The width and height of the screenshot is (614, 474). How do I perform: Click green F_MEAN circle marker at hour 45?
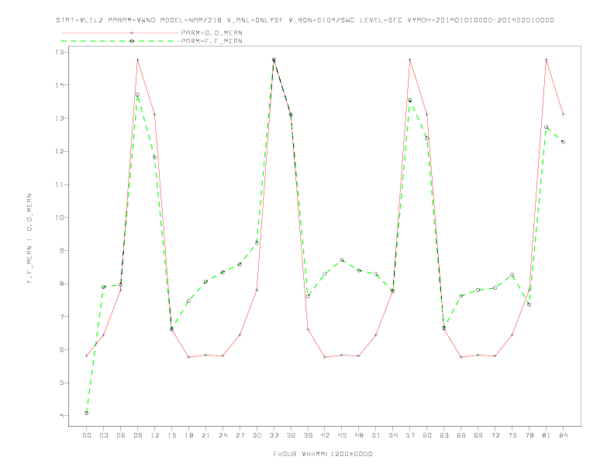tap(342, 259)
